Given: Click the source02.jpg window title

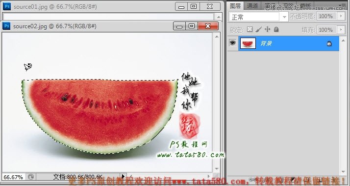Looking at the screenshot, I should click(55, 26).
